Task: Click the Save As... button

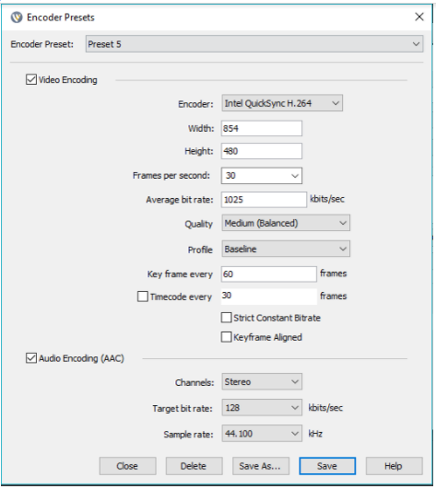Action: 261,466
